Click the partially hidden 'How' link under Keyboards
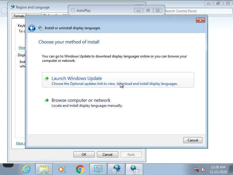 click(22, 48)
